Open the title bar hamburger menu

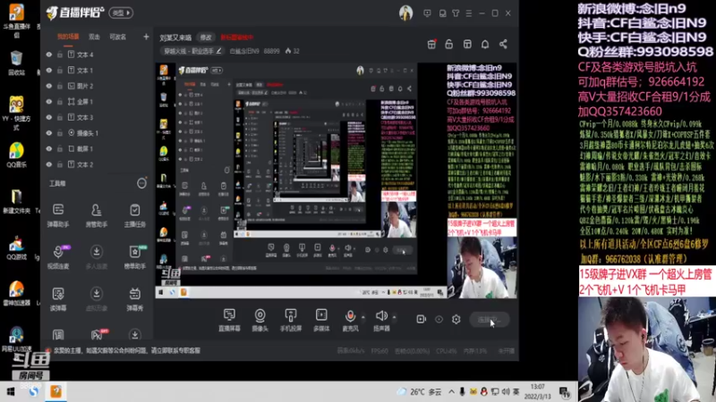point(469,13)
